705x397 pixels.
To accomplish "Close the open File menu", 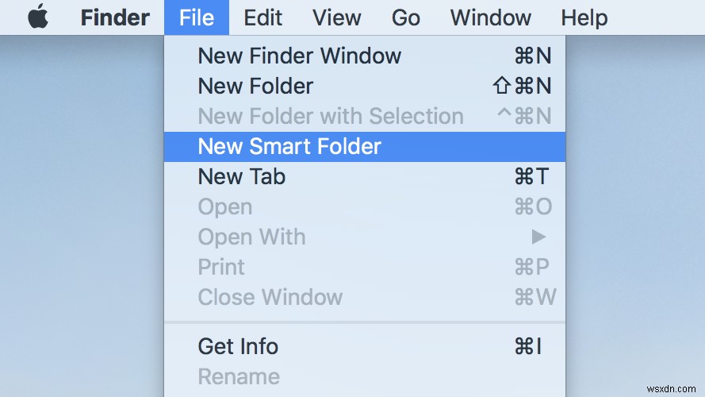I will pos(197,17).
